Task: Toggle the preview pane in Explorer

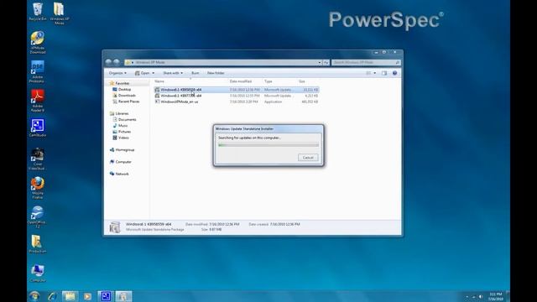Action: point(384,73)
